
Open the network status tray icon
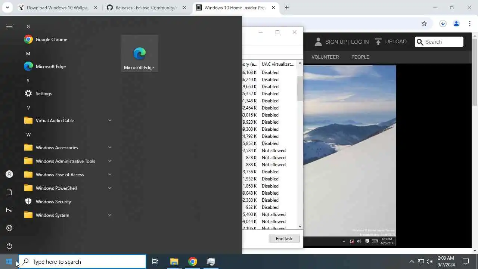pos(421,262)
